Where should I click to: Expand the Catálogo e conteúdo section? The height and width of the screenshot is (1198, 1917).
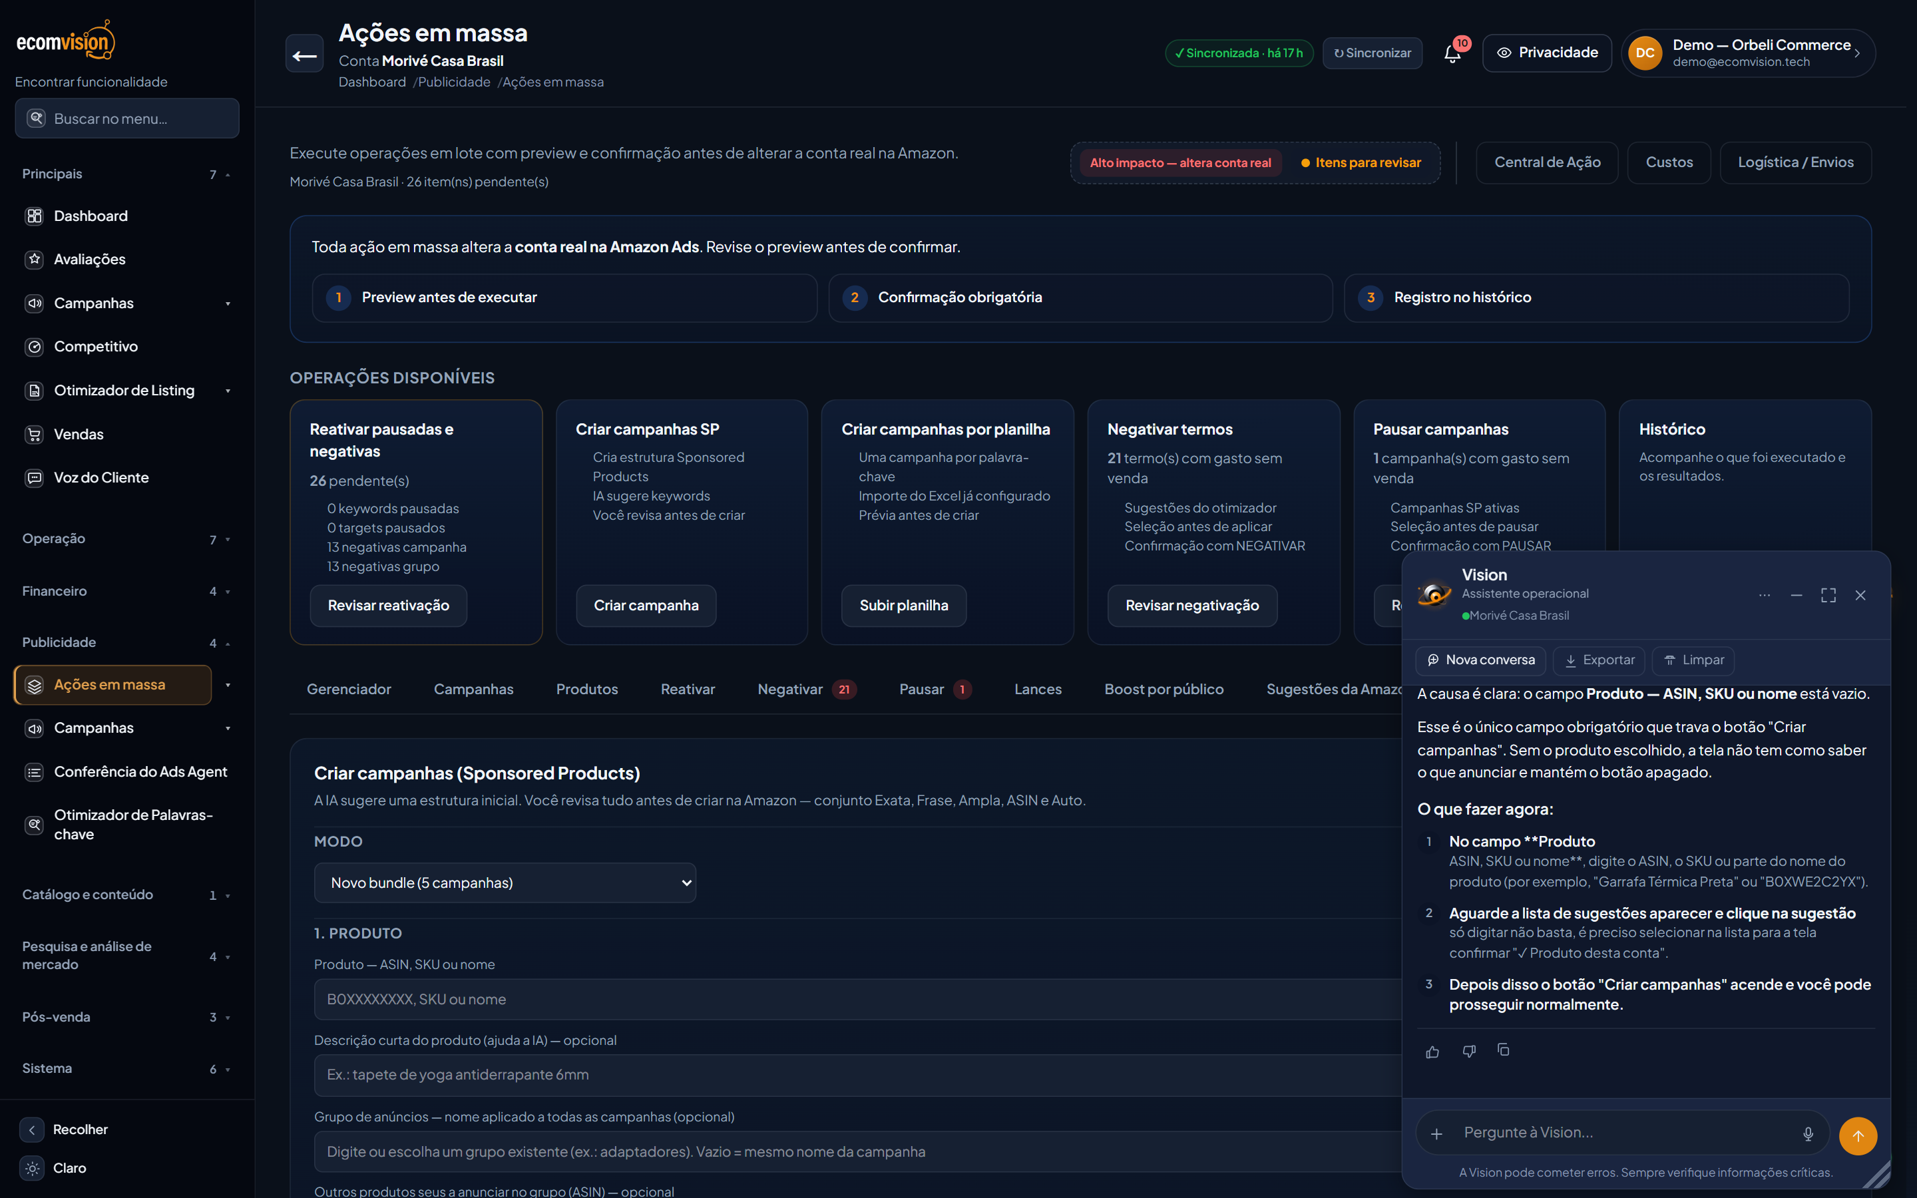[x=126, y=895]
